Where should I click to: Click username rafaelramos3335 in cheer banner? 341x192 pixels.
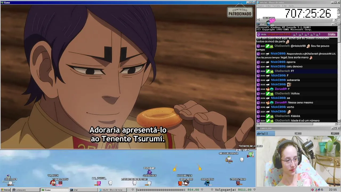click(279, 34)
